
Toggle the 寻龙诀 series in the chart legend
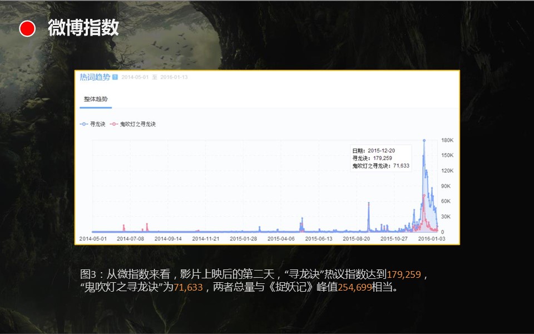pyautogui.click(x=93, y=124)
